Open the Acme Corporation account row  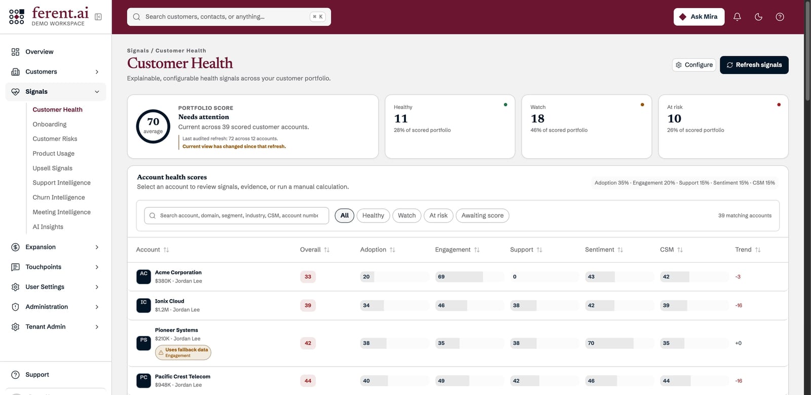(x=458, y=277)
